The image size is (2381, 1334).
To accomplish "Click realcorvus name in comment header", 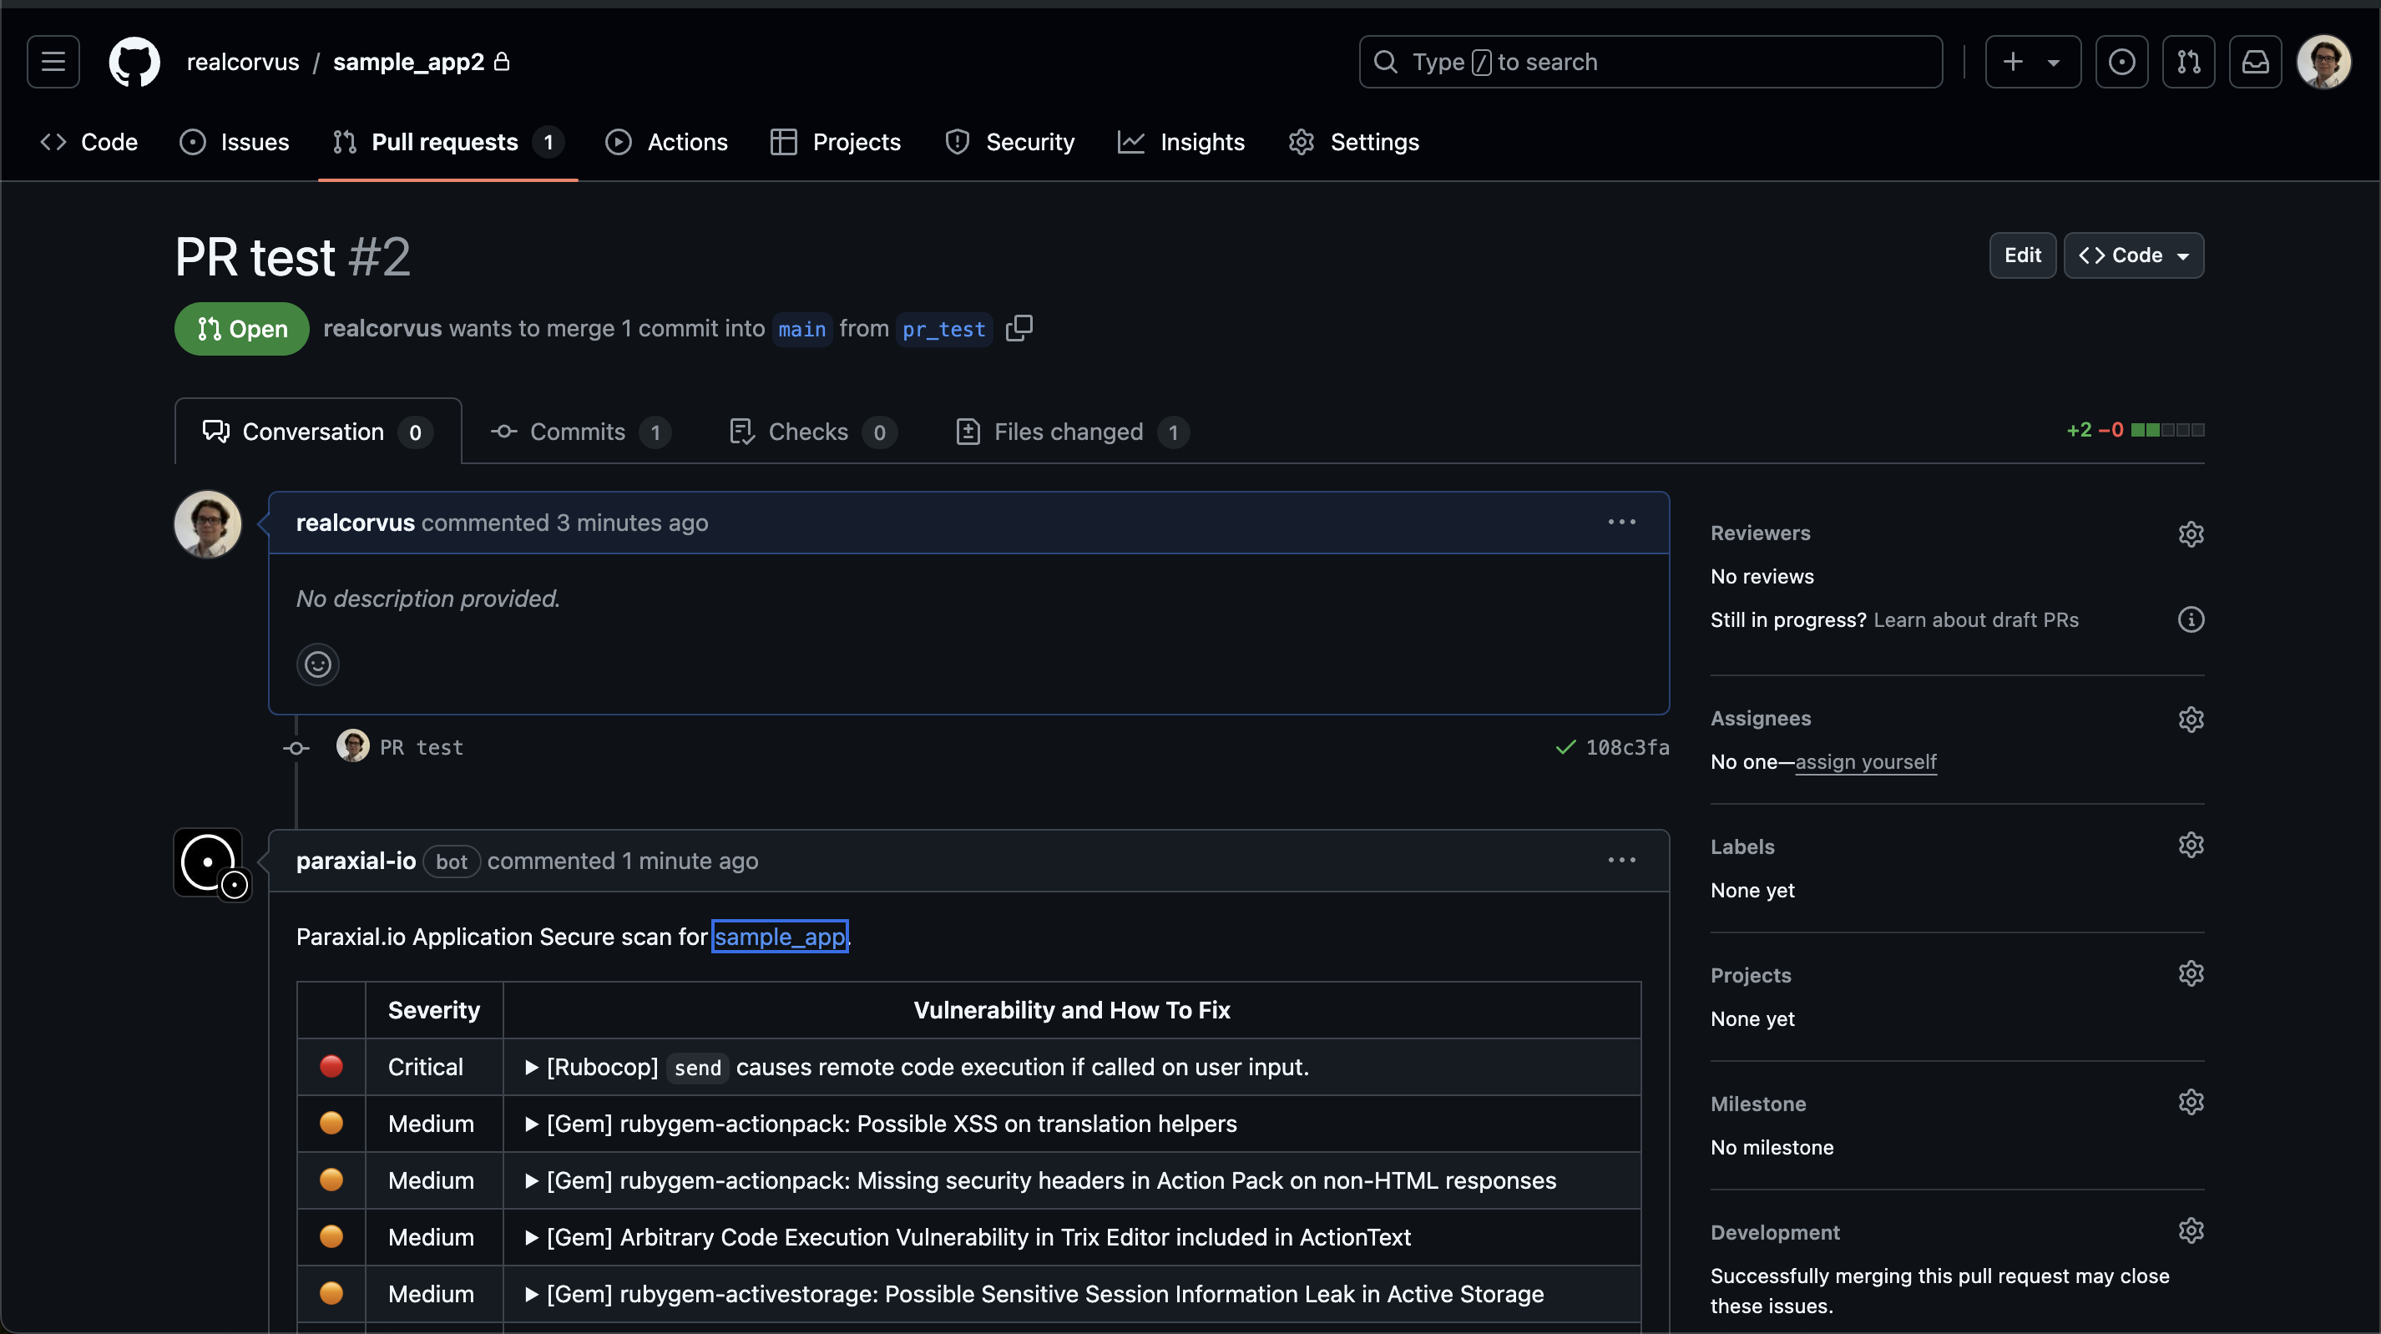I will [355, 523].
